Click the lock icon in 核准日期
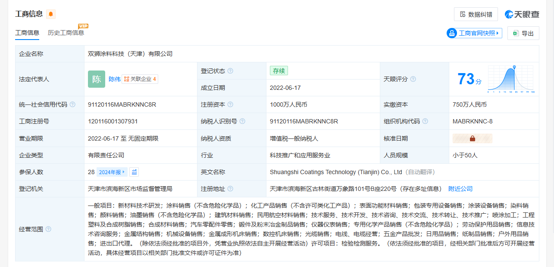 pos(472,138)
